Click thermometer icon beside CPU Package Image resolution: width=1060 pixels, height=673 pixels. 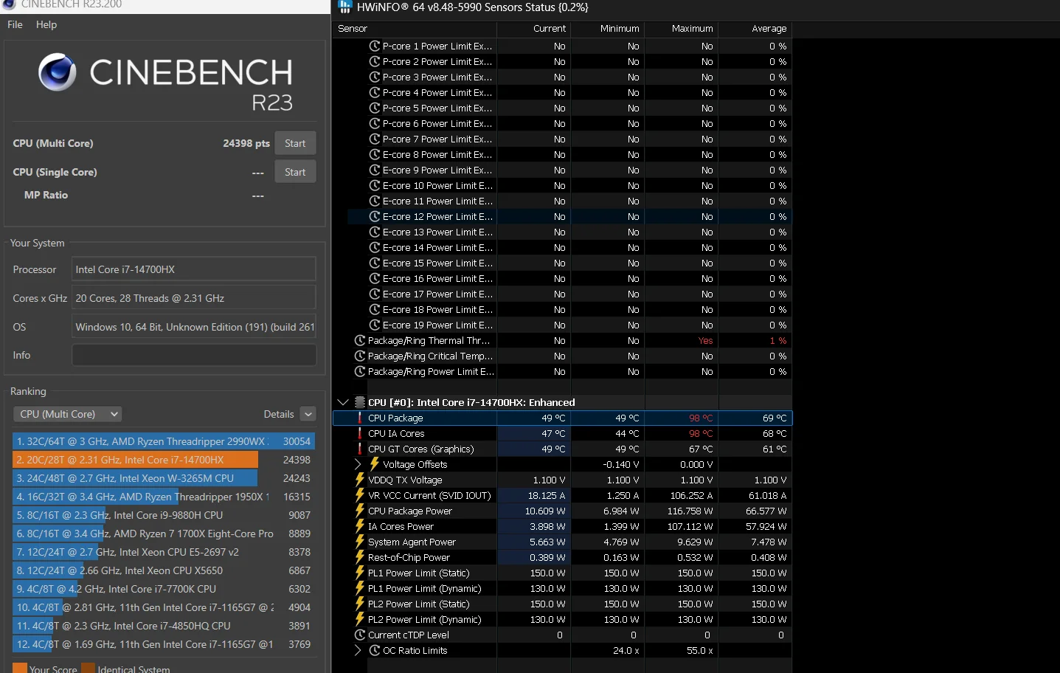click(x=360, y=418)
